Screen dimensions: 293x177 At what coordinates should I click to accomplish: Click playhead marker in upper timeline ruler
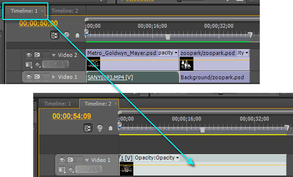point(86,33)
